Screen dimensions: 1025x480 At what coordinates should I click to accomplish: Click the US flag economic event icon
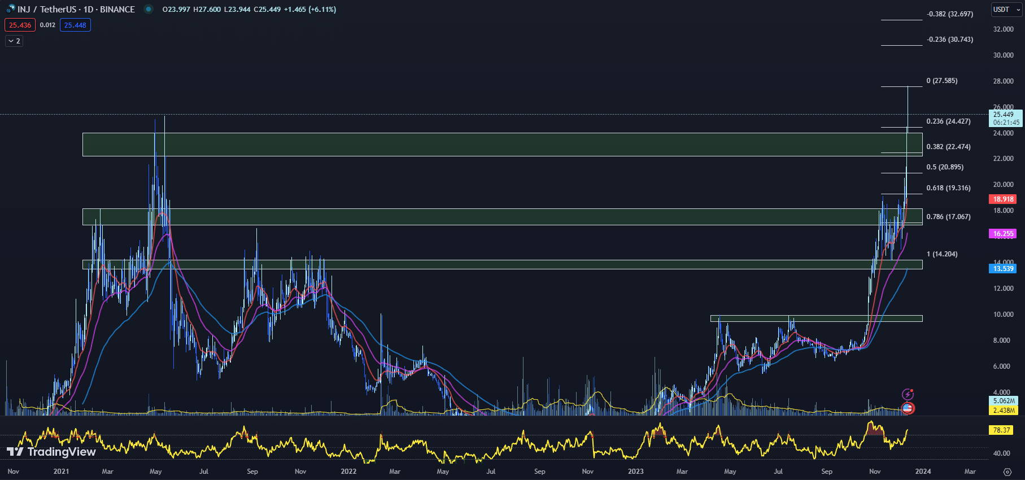[x=908, y=408]
